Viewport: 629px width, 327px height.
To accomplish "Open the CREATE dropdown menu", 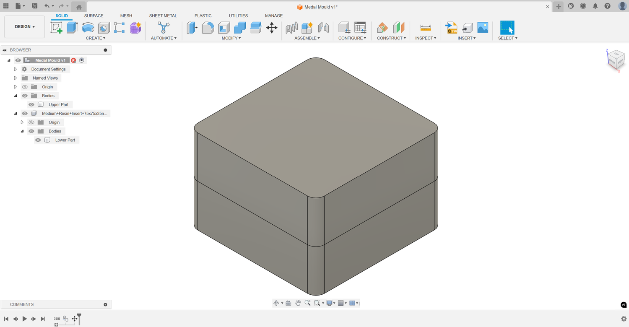I will (96, 38).
